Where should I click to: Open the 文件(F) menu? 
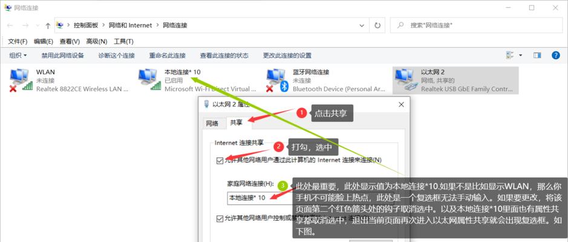[18, 41]
